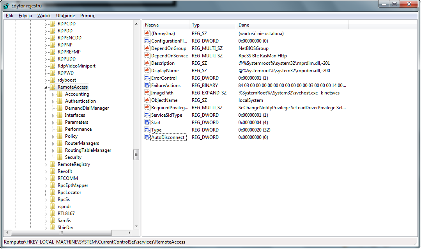Click the string icon of (Domyślna) value
The image size is (421, 249).
click(147, 33)
